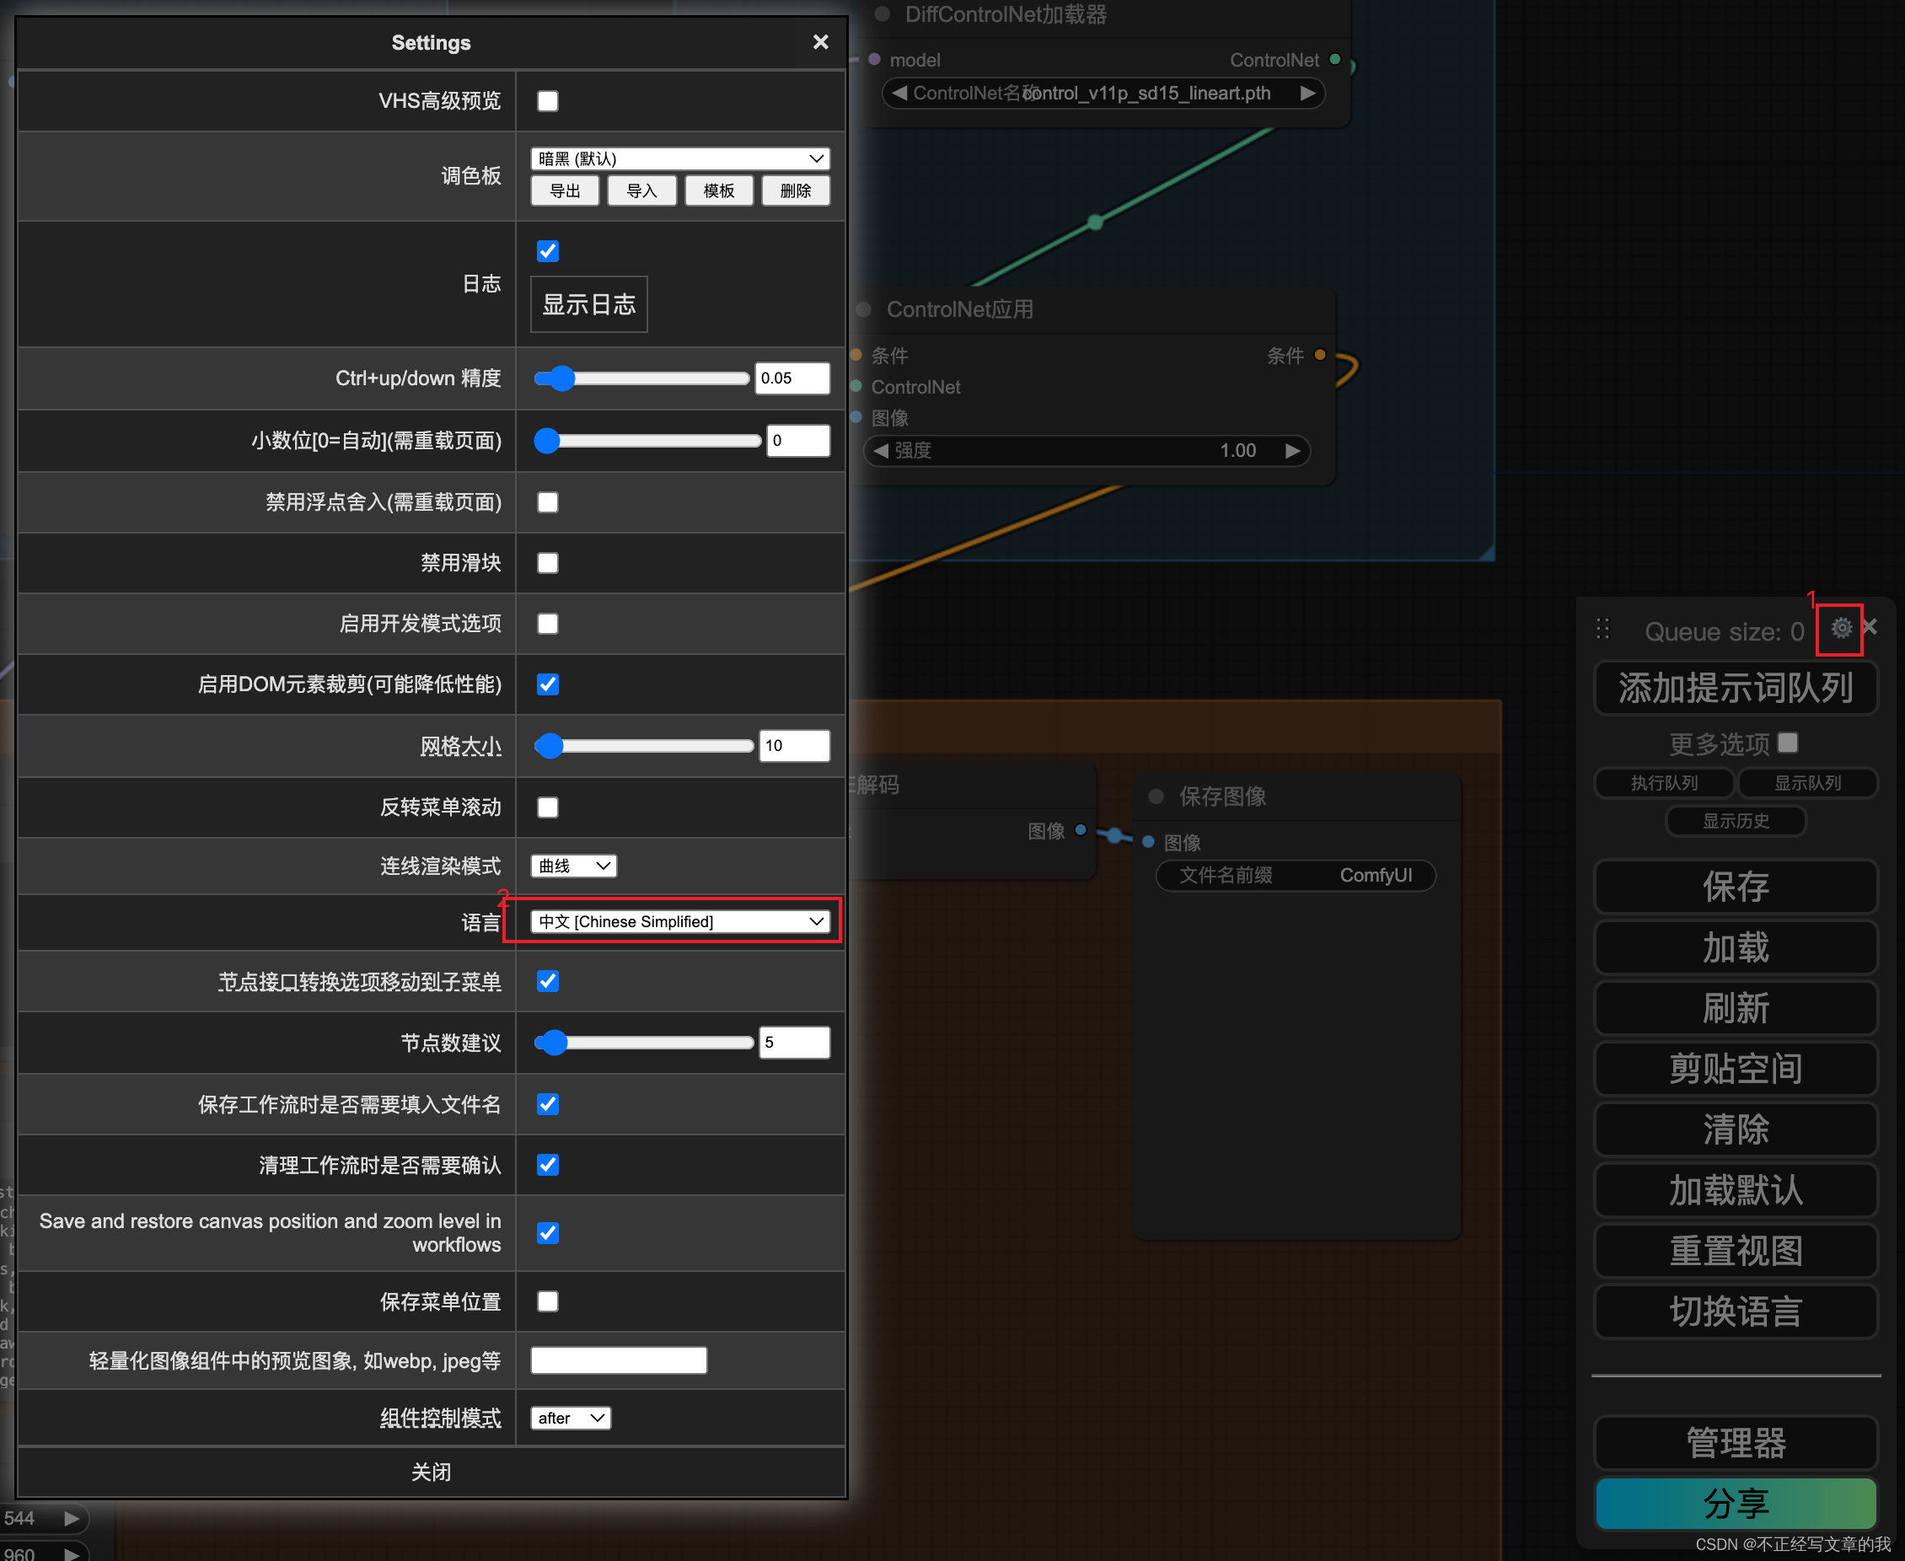Uncheck 保存工作流时是否需要填入文件名
The height and width of the screenshot is (1561, 1905).
click(548, 1104)
